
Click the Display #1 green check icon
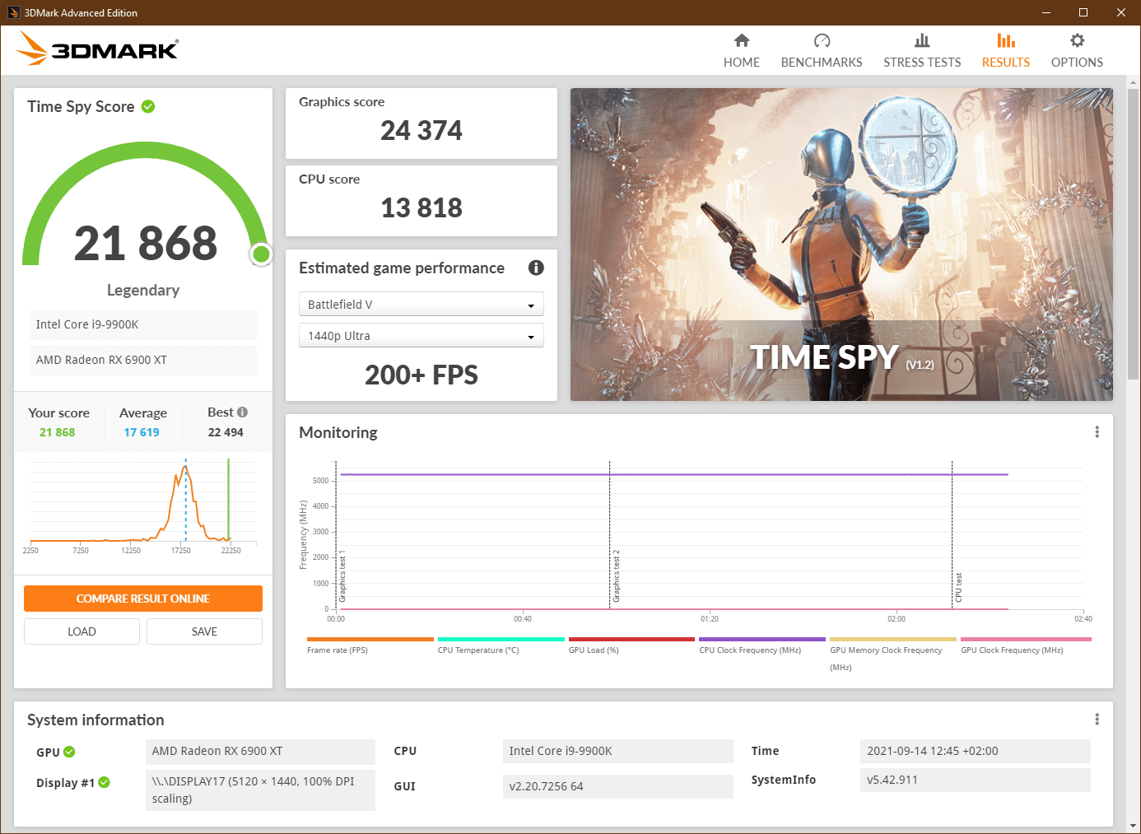click(x=105, y=783)
